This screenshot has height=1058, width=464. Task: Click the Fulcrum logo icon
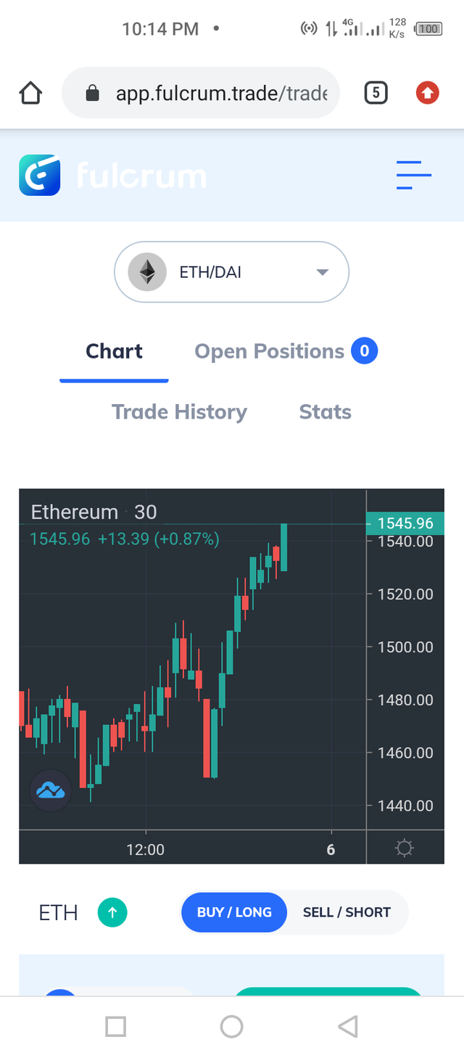point(40,175)
